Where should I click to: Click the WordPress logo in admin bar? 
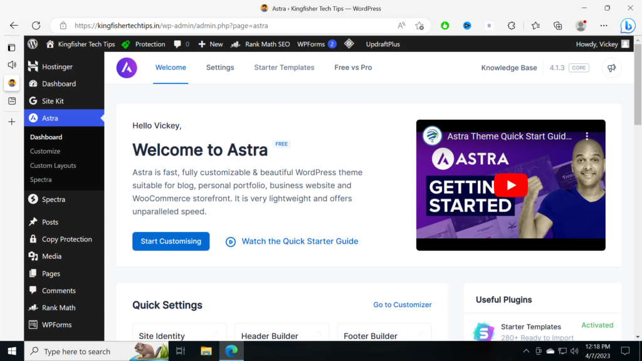coord(33,44)
